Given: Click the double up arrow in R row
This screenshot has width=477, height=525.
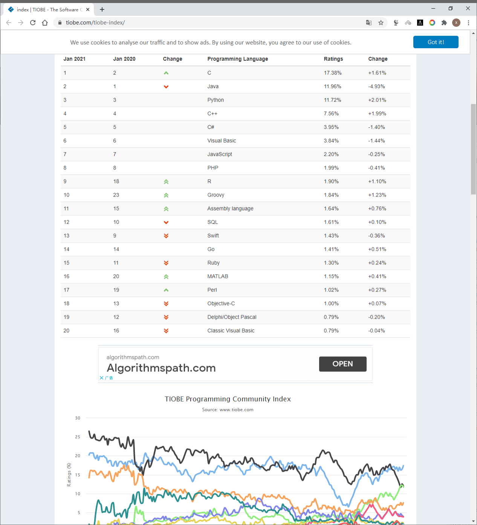Looking at the screenshot, I should click(x=166, y=182).
